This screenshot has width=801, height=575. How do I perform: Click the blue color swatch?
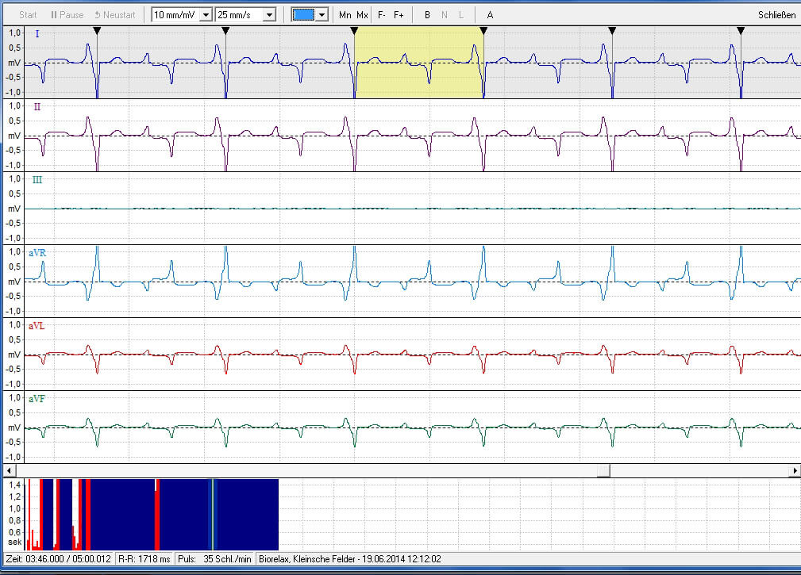click(303, 15)
